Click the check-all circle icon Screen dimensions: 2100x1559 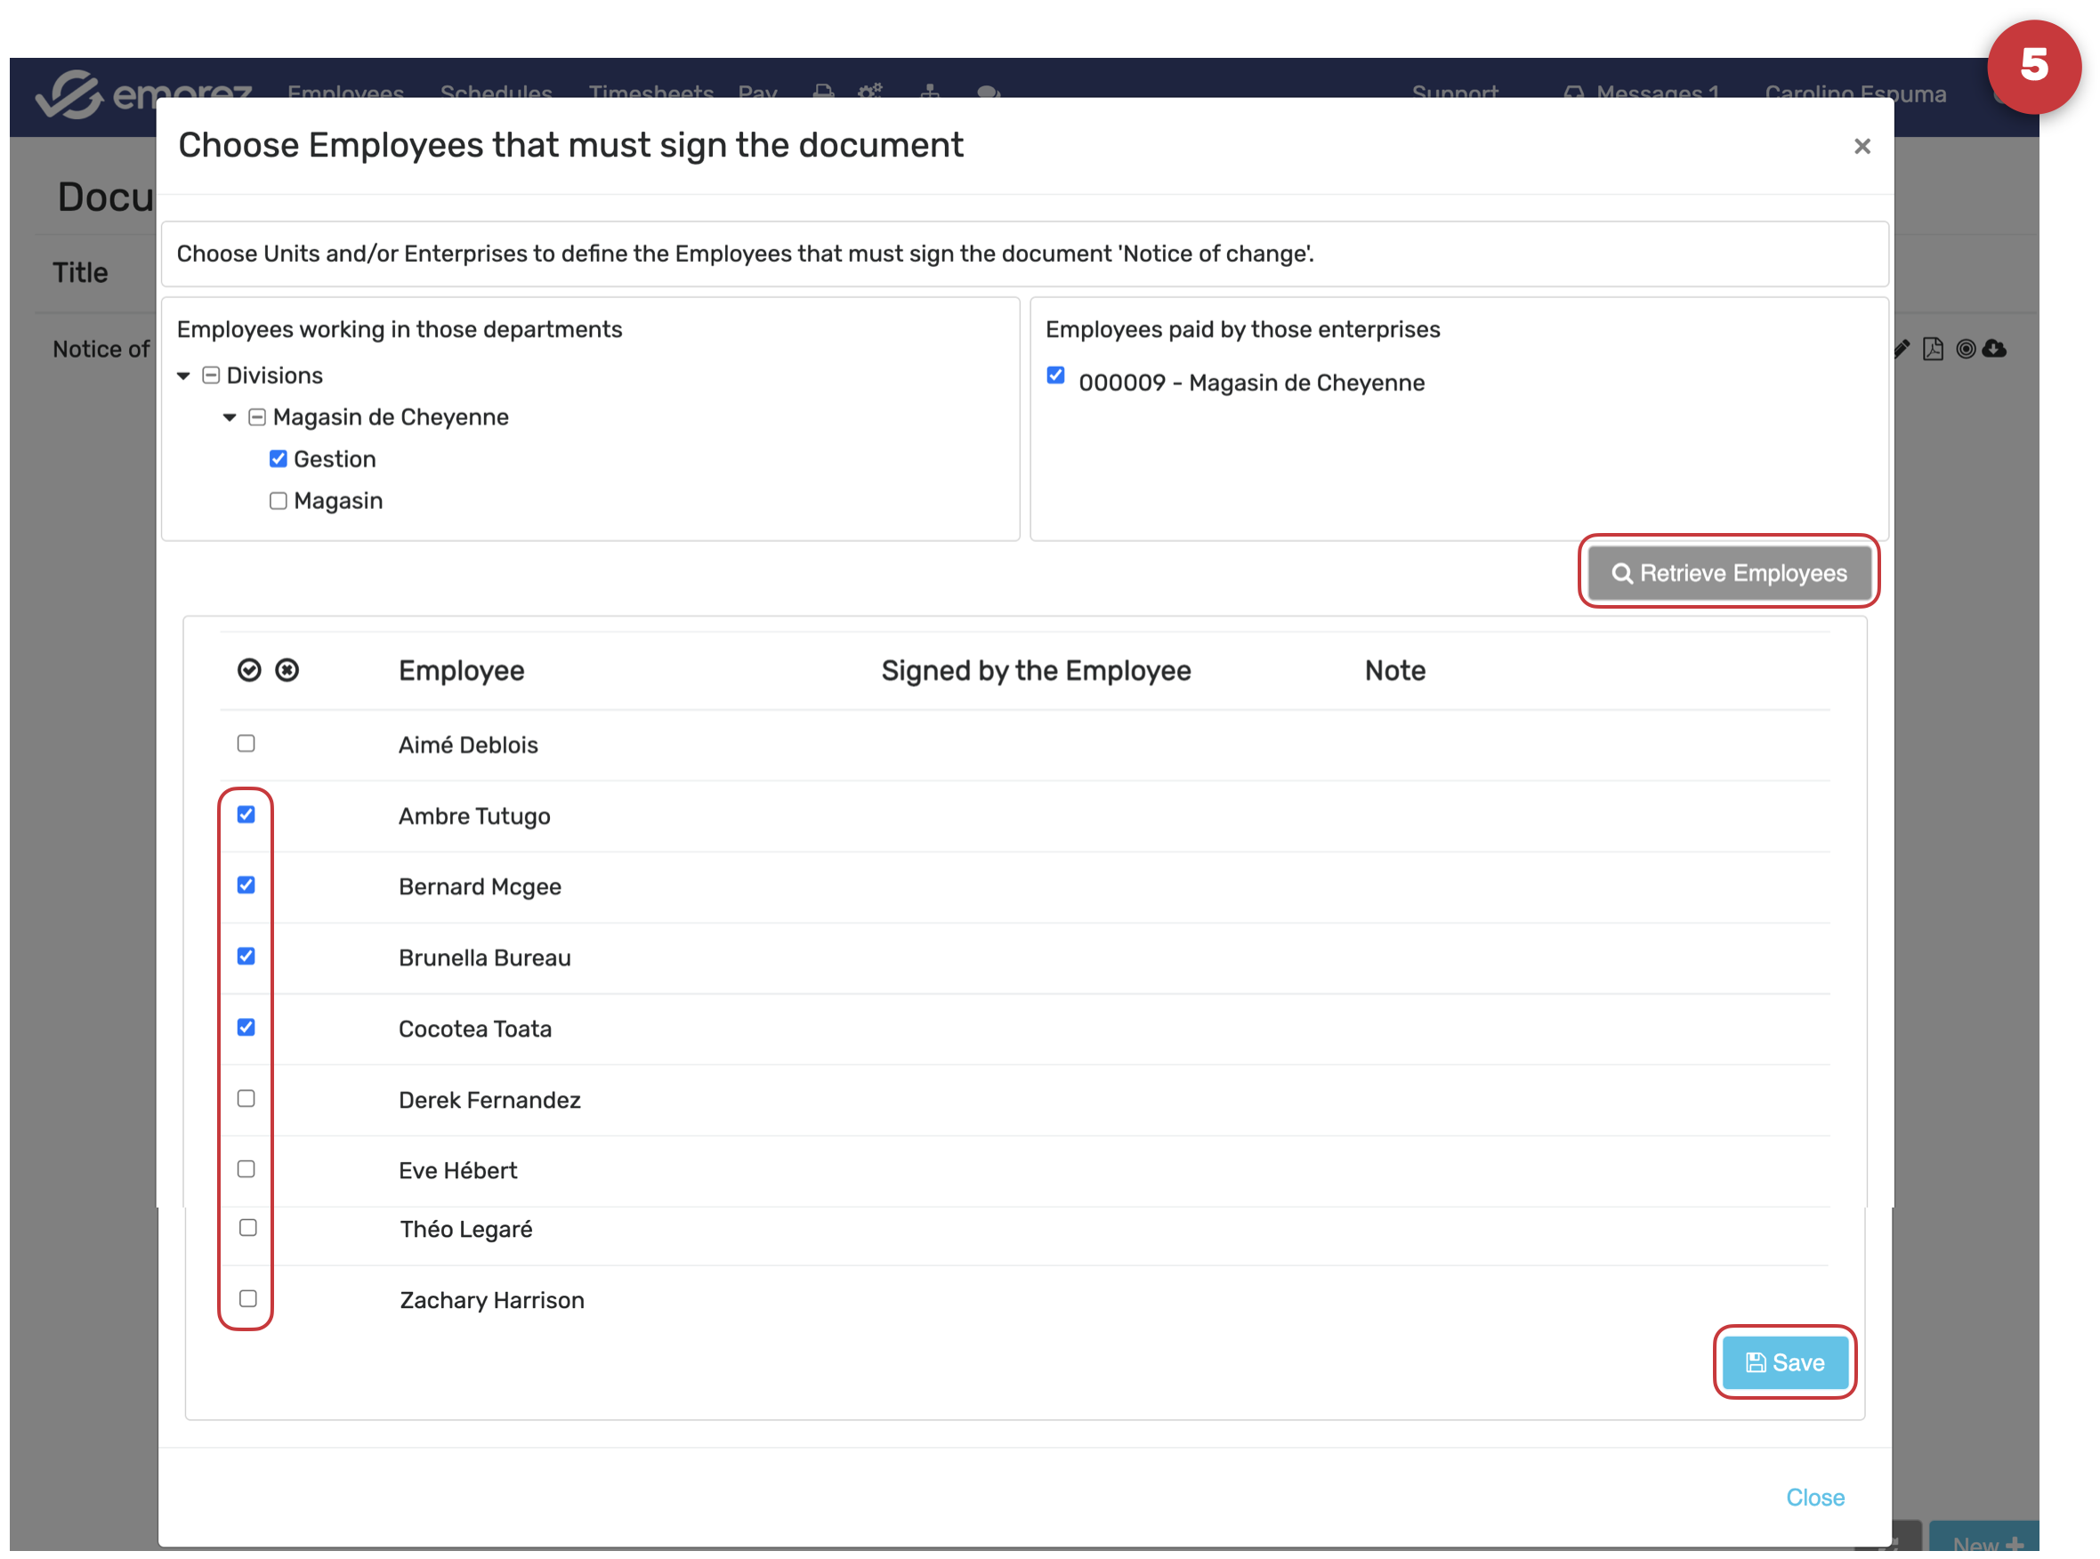coord(249,670)
